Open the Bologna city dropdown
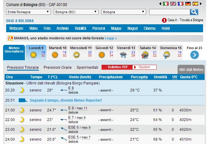Viewport: 208px width, 144px height. coord(124,12)
